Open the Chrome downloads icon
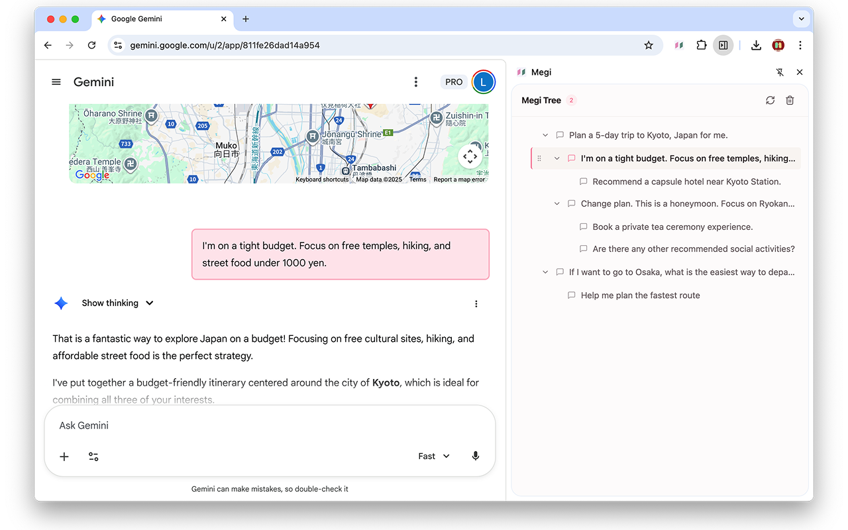The width and height of the screenshot is (848, 530). [756, 45]
